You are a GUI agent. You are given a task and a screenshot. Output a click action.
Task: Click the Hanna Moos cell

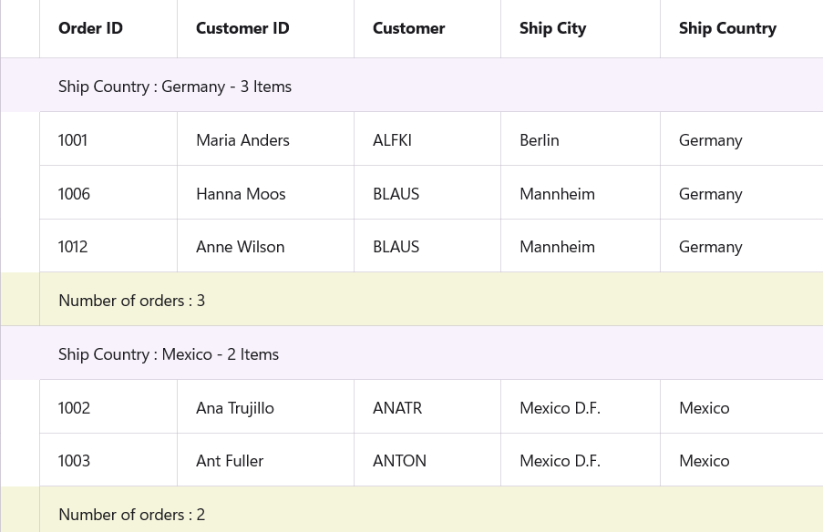[241, 193]
